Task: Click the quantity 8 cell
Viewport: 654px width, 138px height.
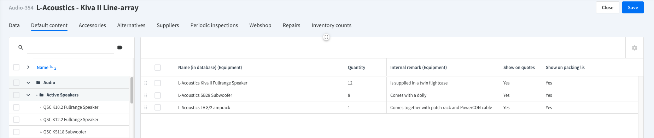Action: point(349,95)
